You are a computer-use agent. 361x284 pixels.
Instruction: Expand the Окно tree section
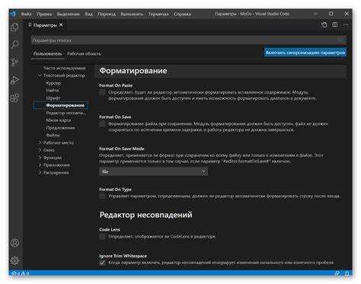point(40,150)
